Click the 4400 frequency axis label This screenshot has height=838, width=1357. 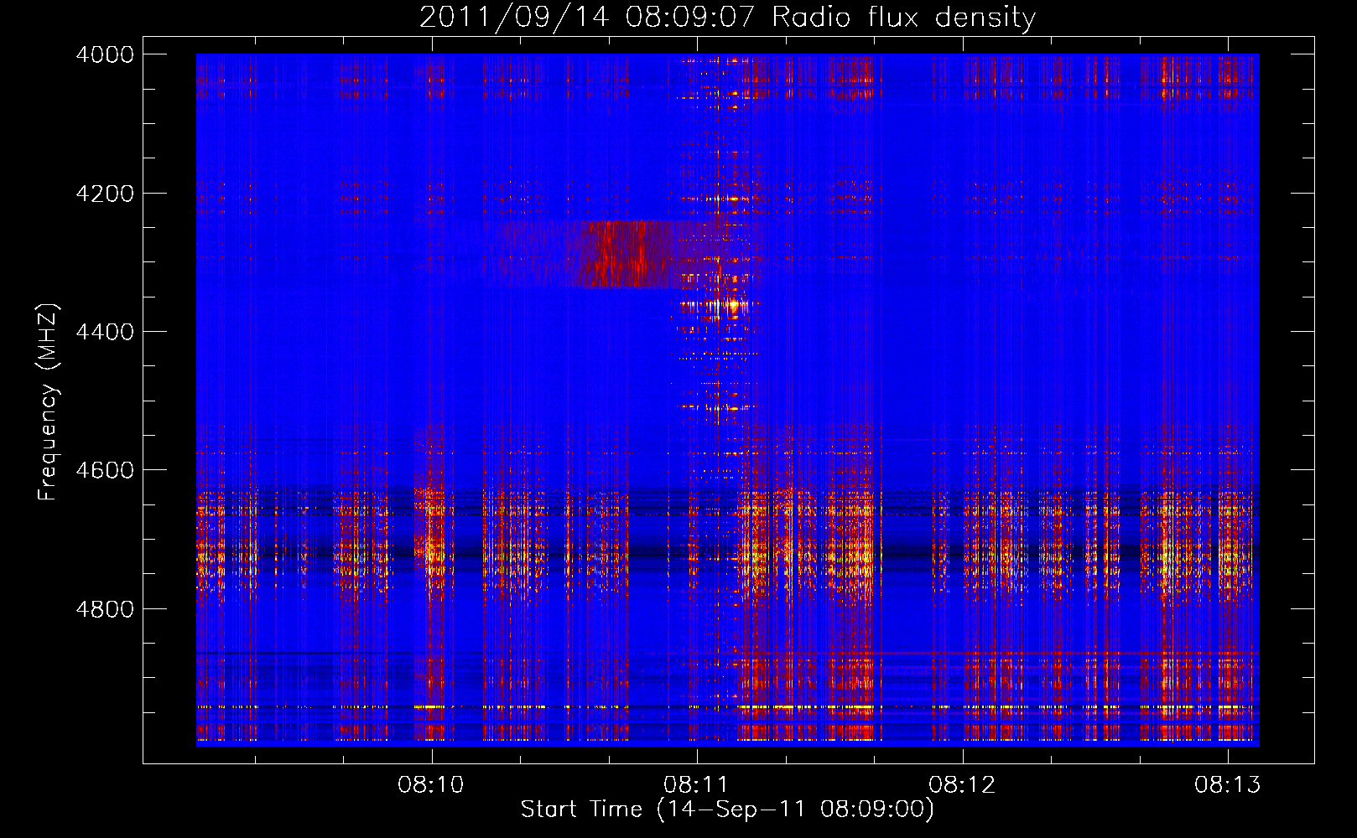coord(105,332)
